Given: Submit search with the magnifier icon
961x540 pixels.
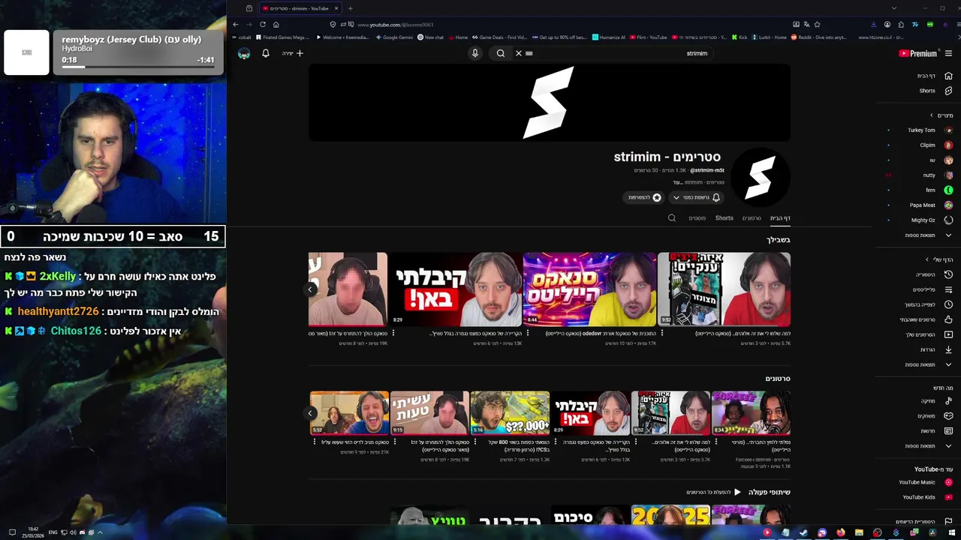Looking at the screenshot, I should [501, 53].
